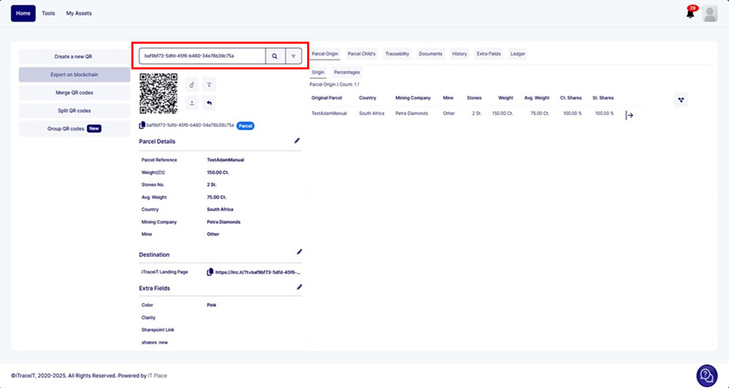Select the Percentages sub-tab

347,72
